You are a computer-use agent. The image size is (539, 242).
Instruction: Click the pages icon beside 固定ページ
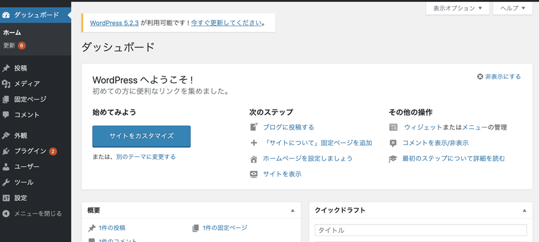6,100
